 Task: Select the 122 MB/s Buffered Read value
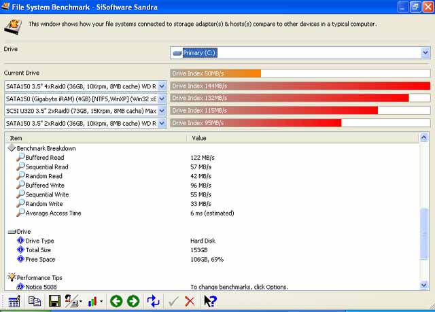(203, 158)
